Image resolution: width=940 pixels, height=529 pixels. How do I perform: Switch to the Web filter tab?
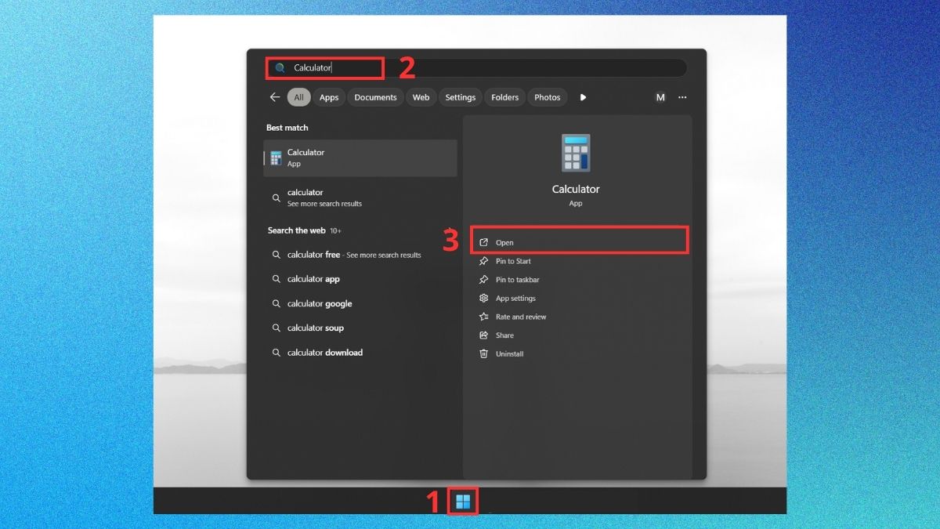(x=421, y=97)
